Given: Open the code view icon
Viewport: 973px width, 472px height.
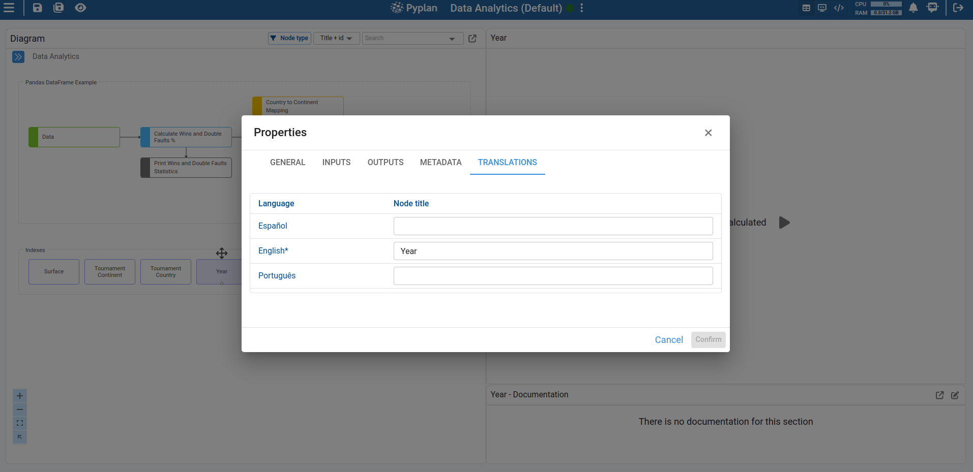Looking at the screenshot, I should (839, 8).
